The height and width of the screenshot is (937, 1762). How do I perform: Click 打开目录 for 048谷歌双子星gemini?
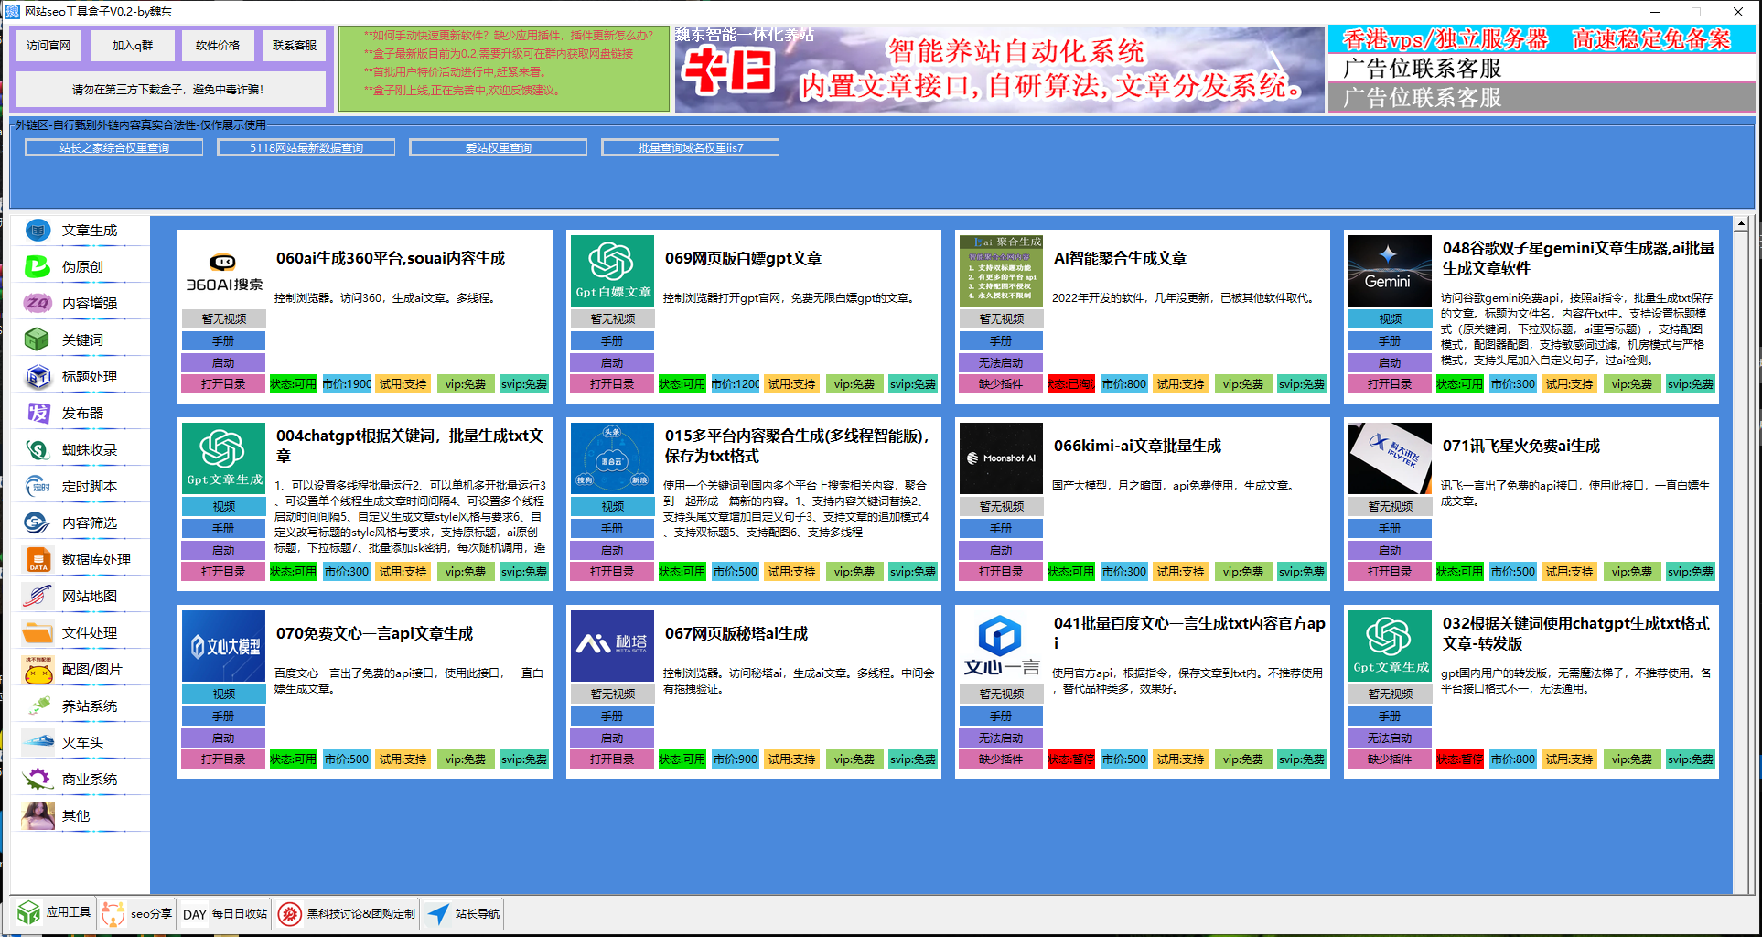coord(1390,384)
